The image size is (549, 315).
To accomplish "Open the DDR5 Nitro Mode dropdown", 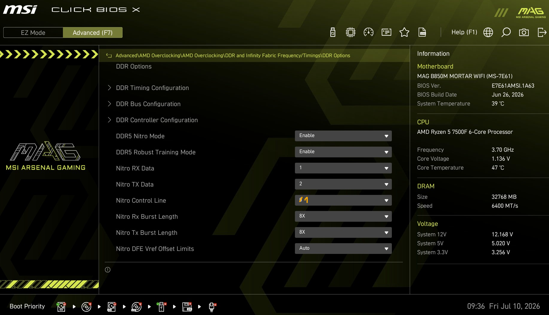I will [343, 136].
